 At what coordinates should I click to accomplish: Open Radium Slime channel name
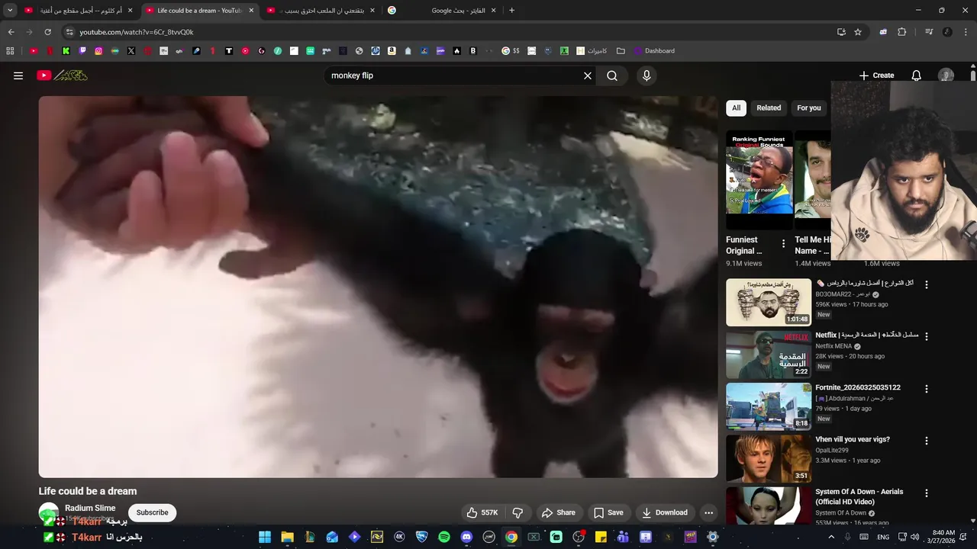coord(90,508)
